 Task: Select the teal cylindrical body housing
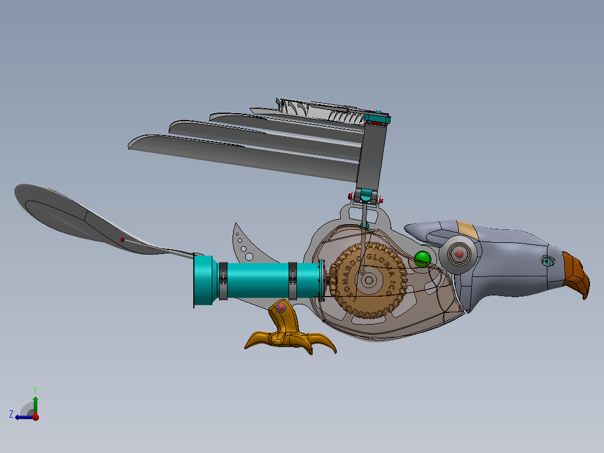[258, 280]
